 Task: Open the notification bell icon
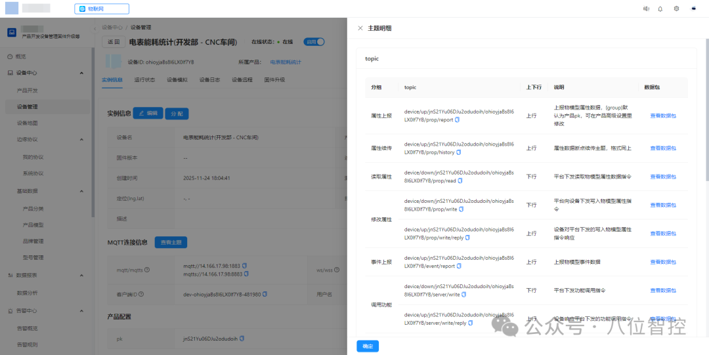click(660, 9)
